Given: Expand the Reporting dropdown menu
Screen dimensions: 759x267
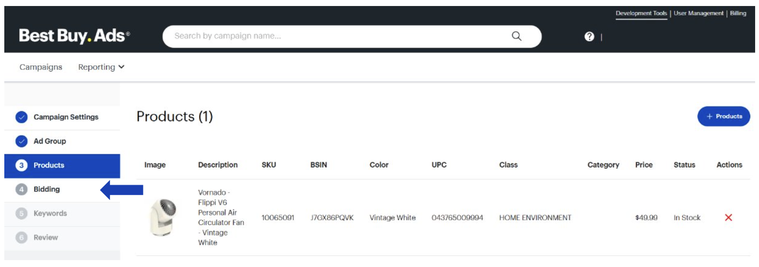Looking at the screenshot, I should (x=101, y=67).
